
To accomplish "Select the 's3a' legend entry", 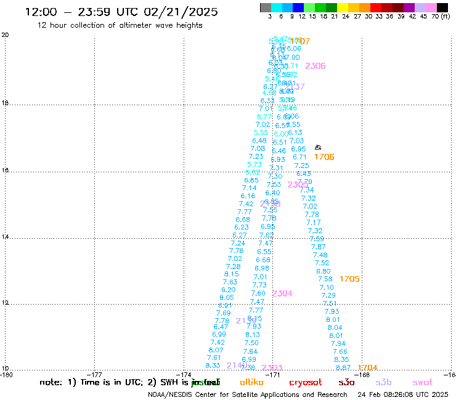I will click(346, 382).
